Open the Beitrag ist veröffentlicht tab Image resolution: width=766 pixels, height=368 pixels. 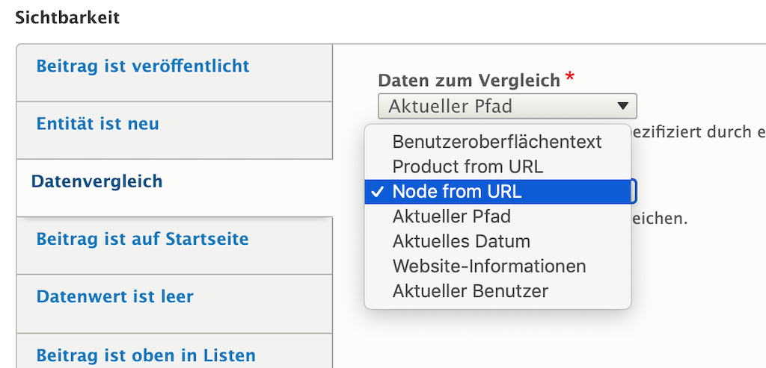click(x=143, y=66)
